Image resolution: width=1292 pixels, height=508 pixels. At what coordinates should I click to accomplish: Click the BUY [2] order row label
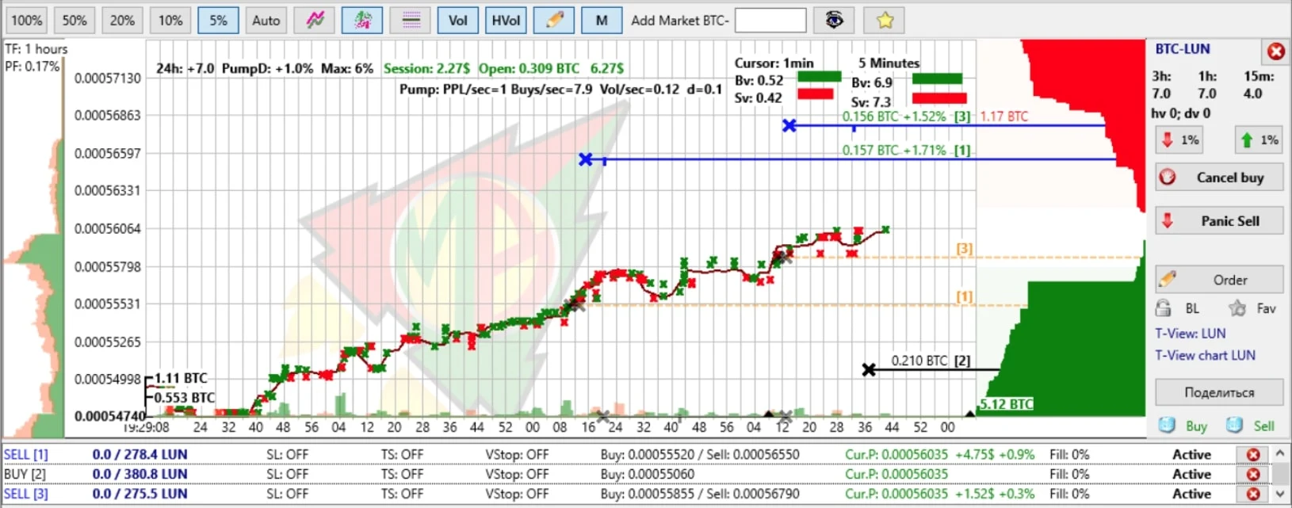coord(25,474)
